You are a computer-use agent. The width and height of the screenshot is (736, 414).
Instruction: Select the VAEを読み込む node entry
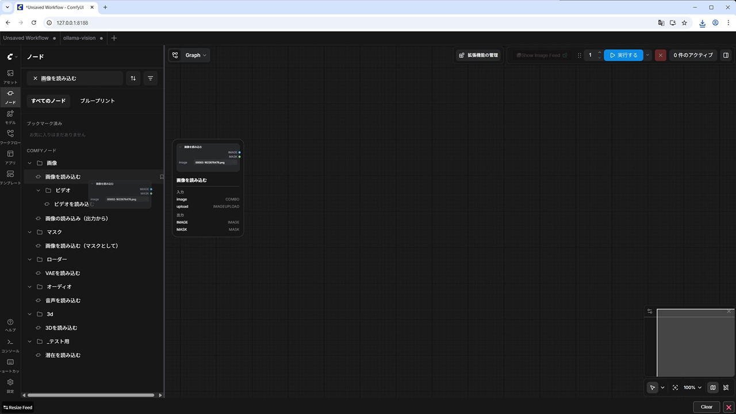tap(63, 273)
